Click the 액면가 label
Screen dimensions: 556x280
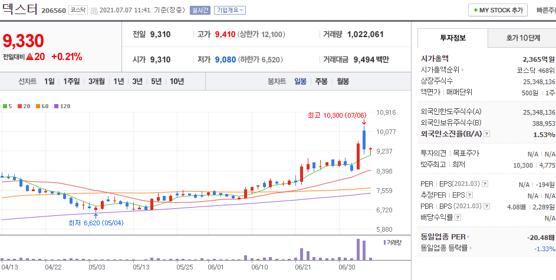pos(430,92)
